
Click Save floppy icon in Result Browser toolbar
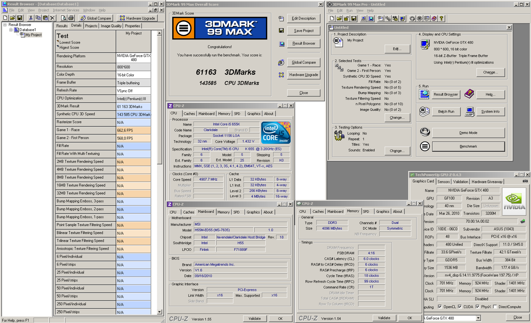coord(20,18)
